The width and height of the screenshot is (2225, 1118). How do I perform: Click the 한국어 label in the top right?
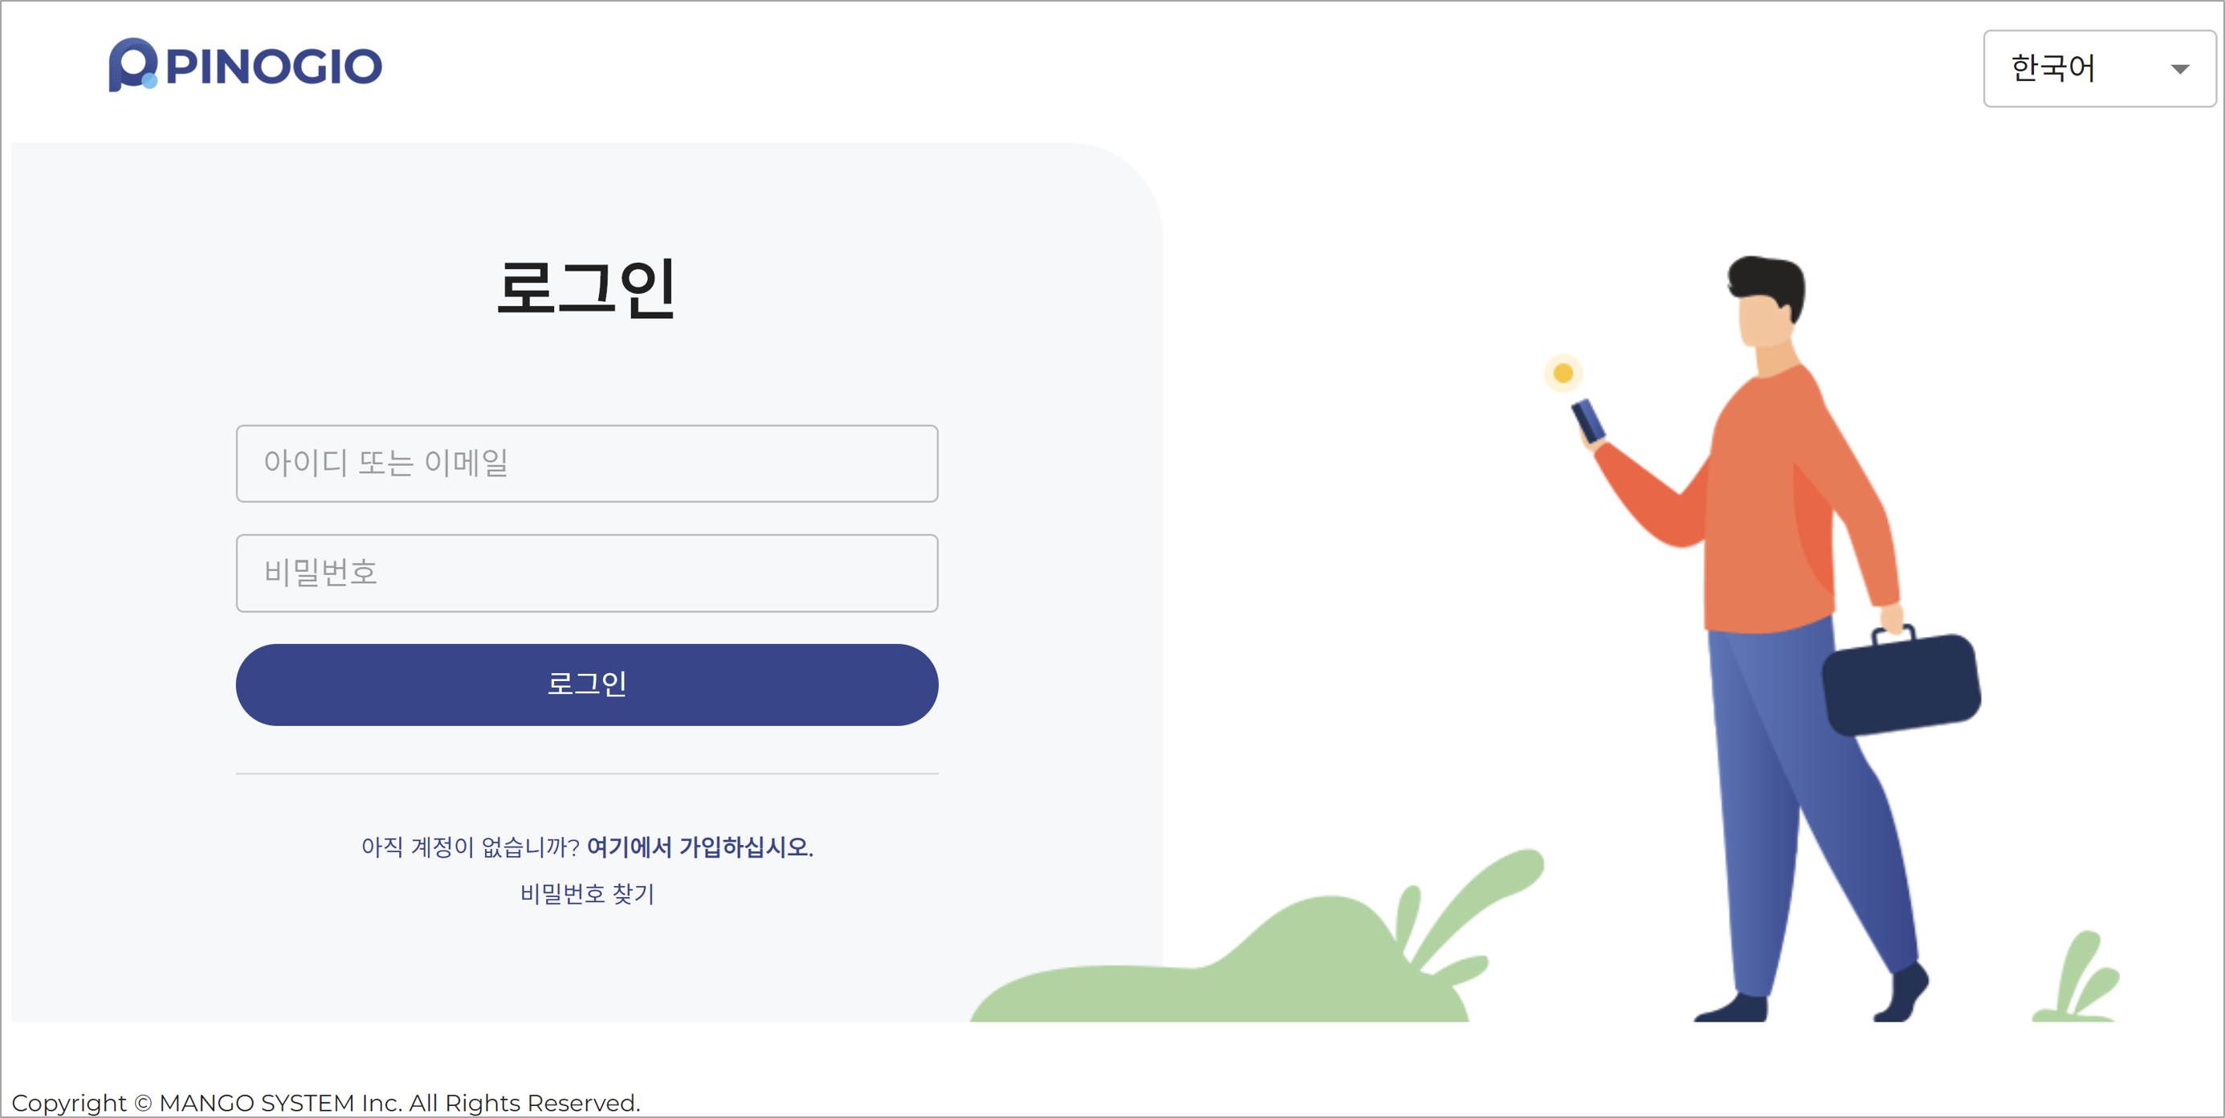click(2053, 68)
